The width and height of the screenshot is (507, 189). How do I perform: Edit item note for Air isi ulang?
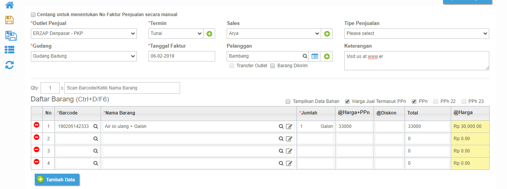tap(289, 126)
